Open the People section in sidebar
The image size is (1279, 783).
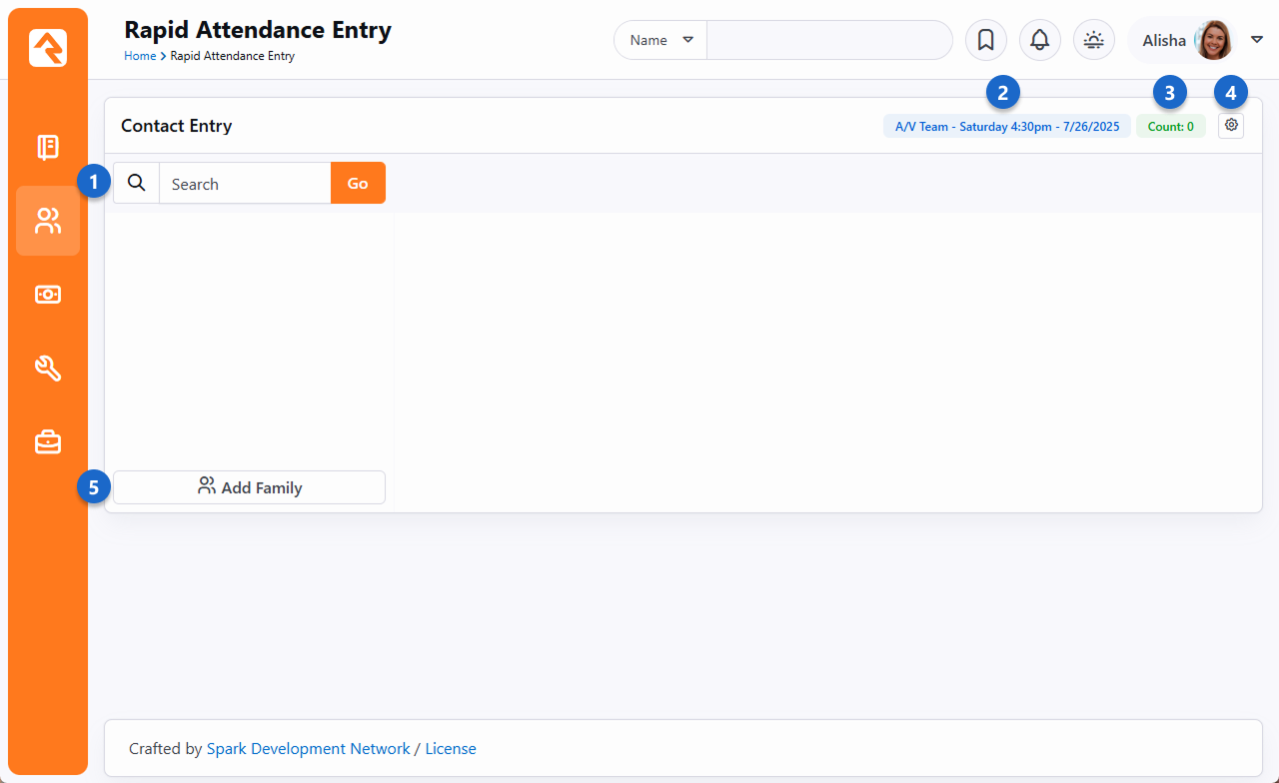point(48,221)
